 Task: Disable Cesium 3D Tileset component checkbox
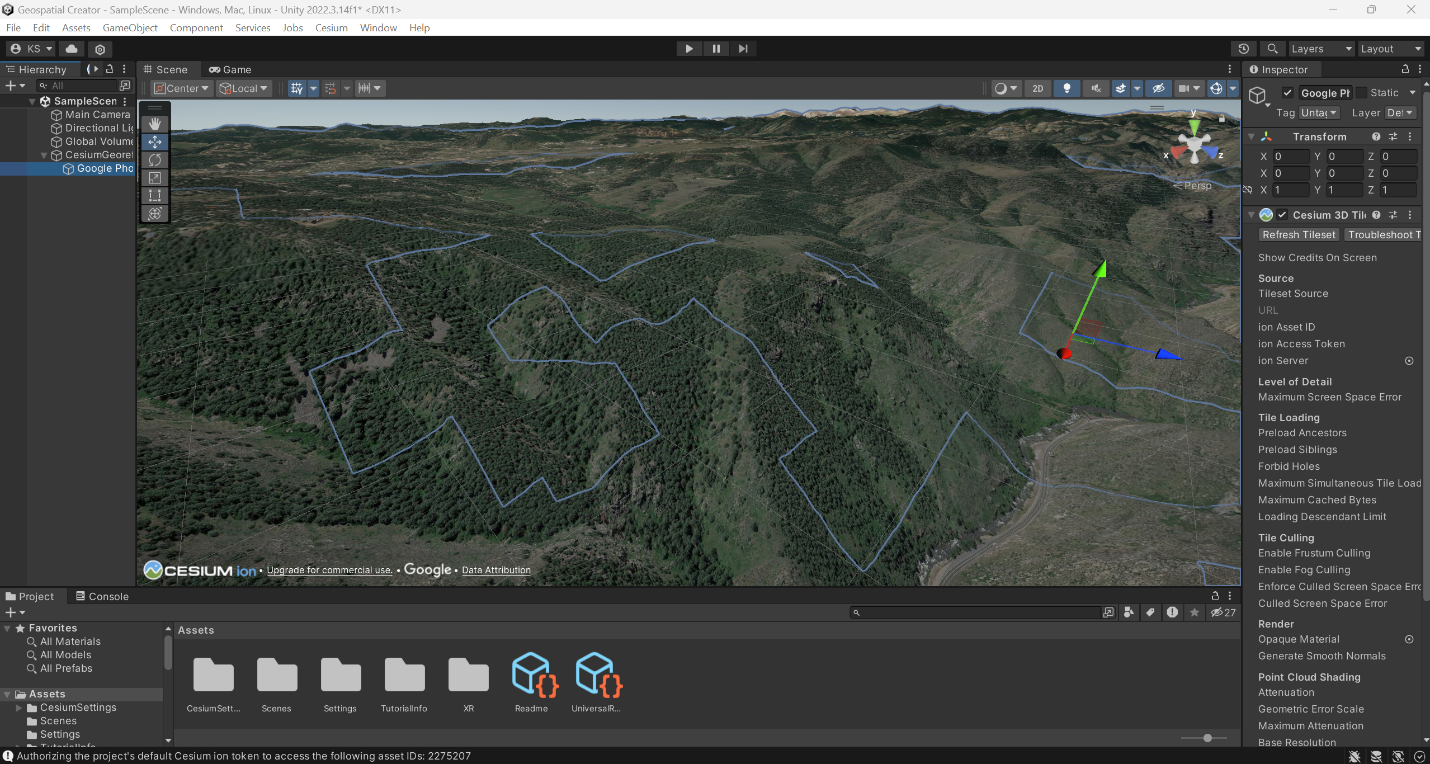1282,215
